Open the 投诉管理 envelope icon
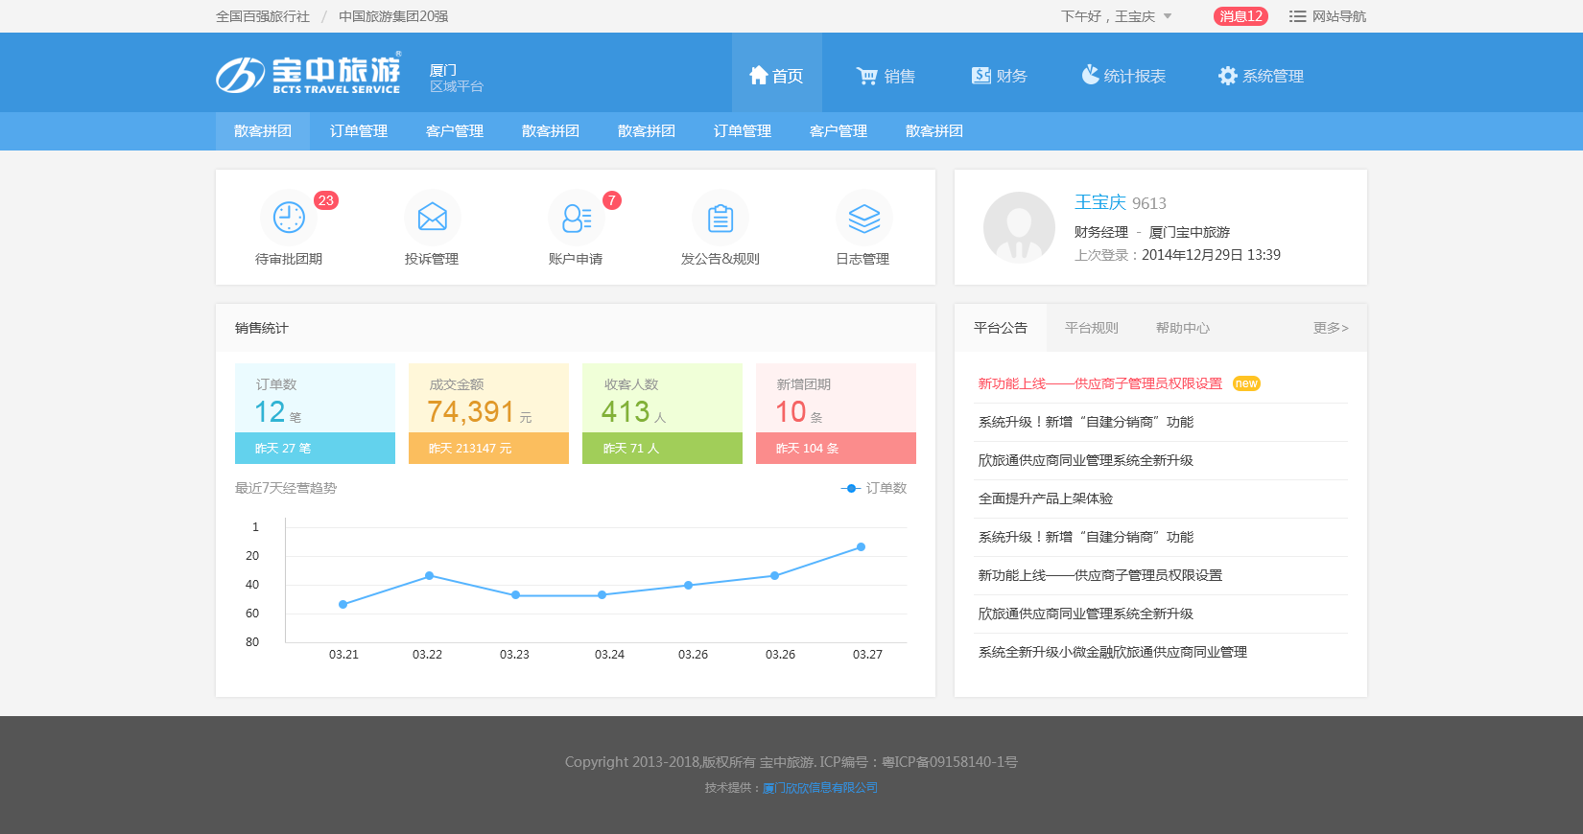Image resolution: width=1583 pixels, height=834 pixels. (x=433, y=218)
